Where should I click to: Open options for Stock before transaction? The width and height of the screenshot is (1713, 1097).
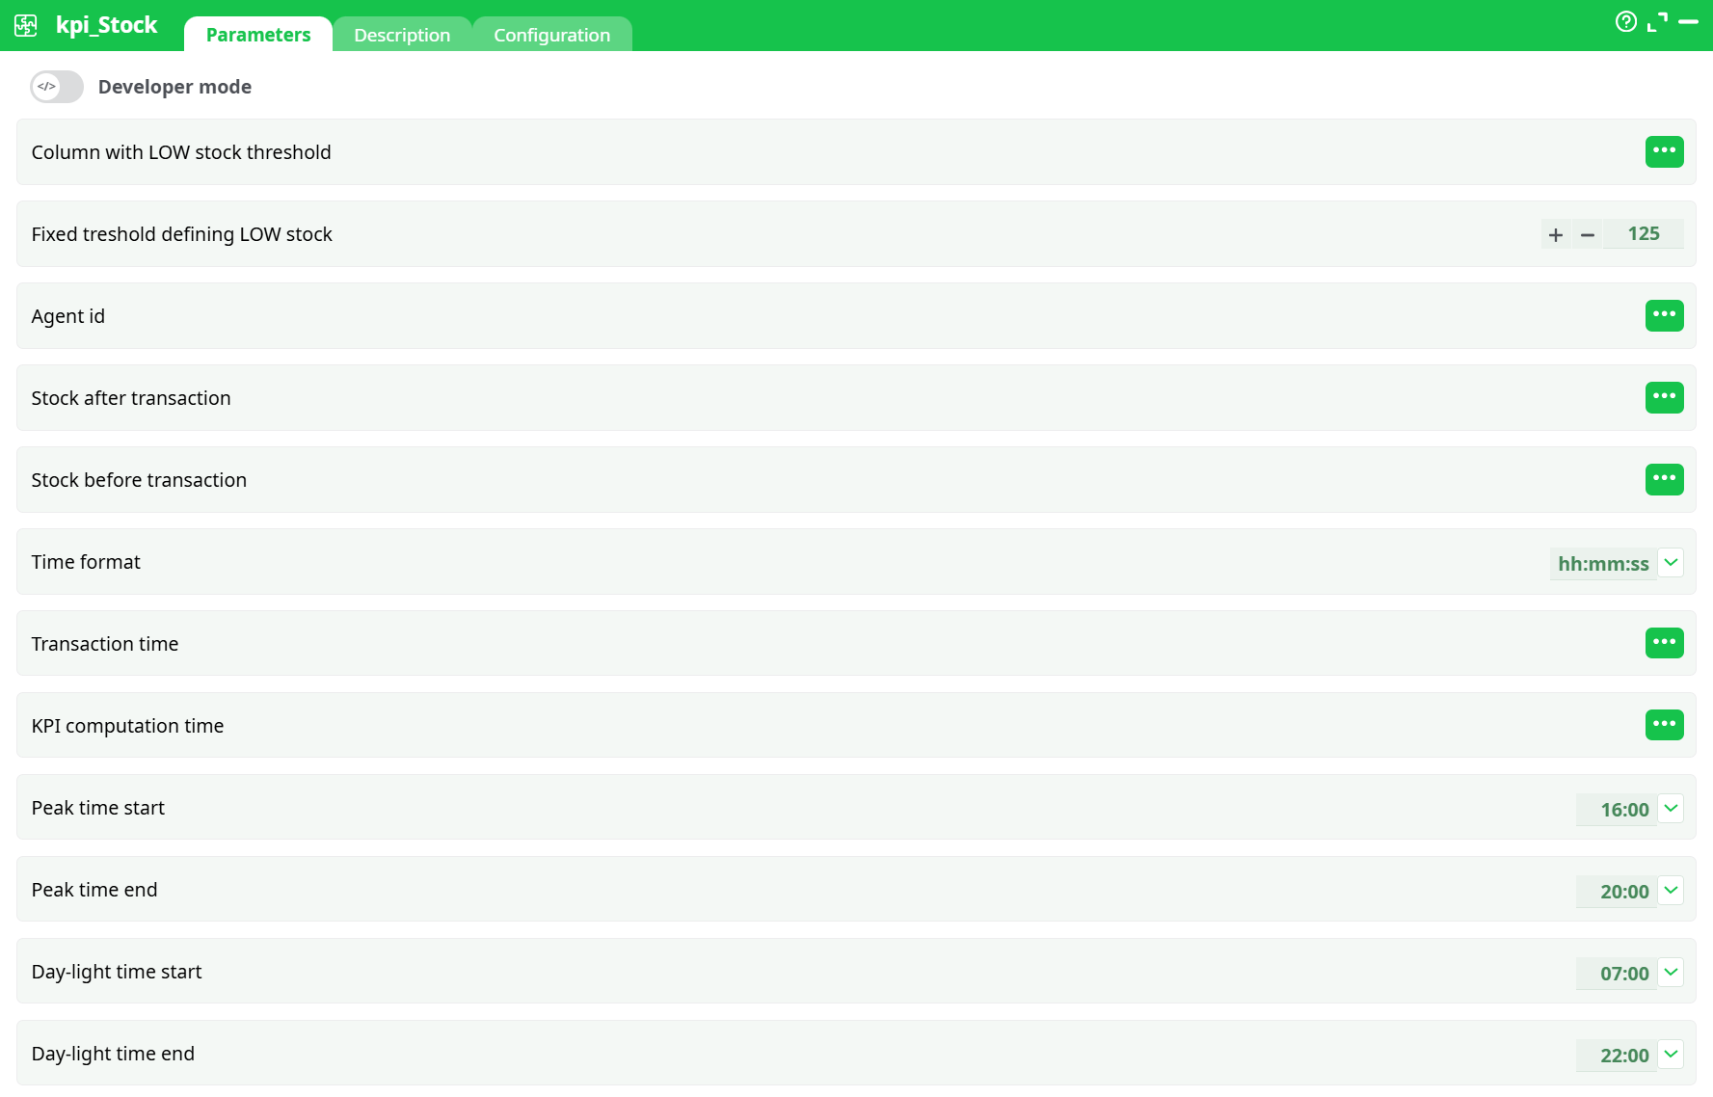point(1665,479)
